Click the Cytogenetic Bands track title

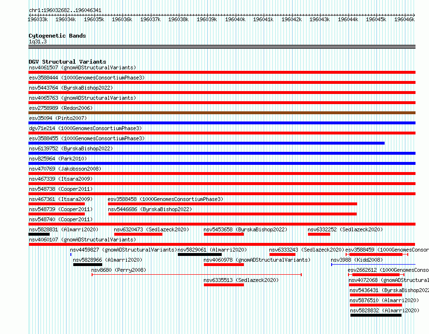click(x=57, y=36)
